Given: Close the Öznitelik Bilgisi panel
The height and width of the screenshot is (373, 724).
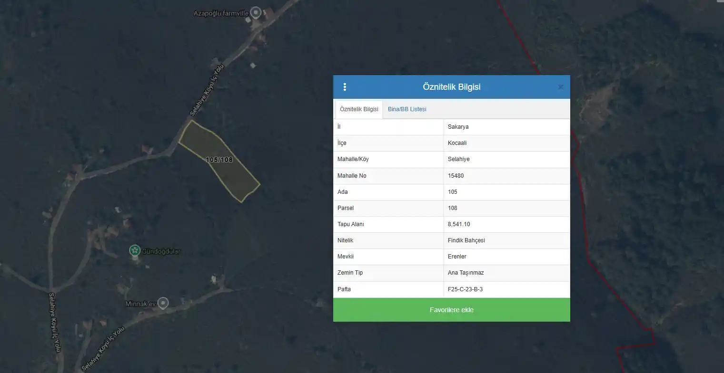Looking at the screenshot, I should click(x=561, y=87).
